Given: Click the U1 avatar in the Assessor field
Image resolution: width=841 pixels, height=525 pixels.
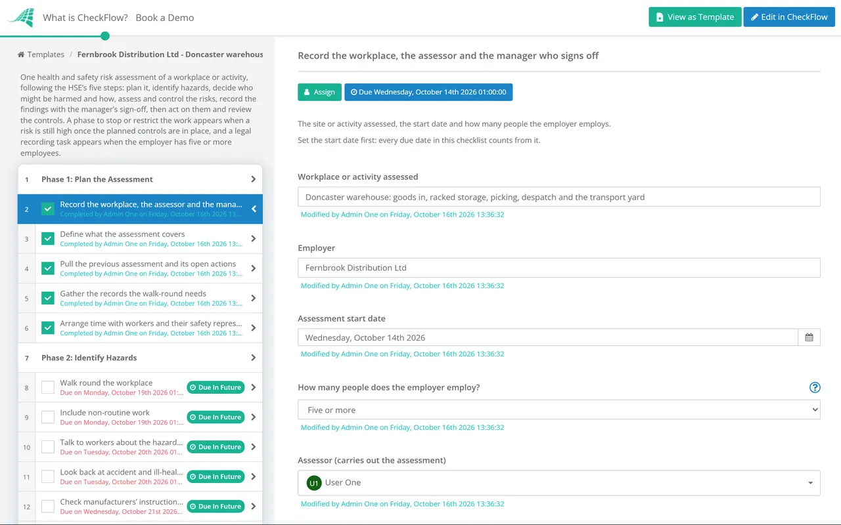Looking at the screenshot, I should coord(314,482).
